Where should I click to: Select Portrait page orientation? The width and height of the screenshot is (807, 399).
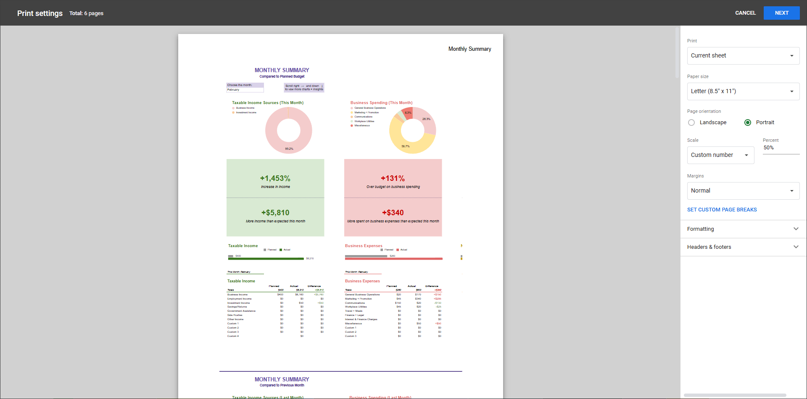tap(748, 123)
